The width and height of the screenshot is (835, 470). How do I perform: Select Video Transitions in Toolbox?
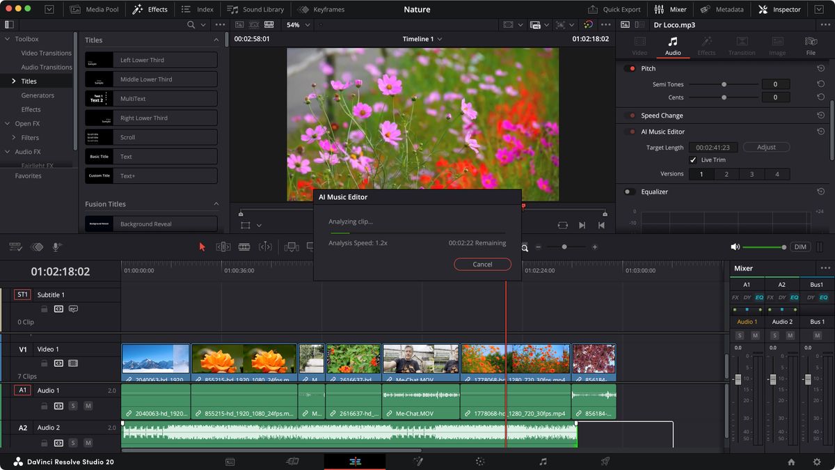point(47,53)
